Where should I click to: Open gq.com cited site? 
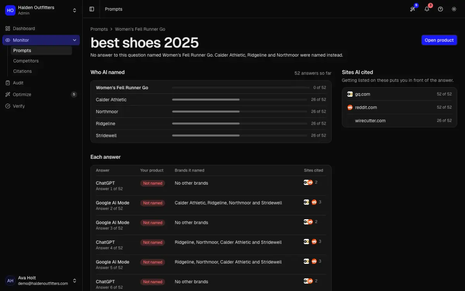pyautogui.click(x=400, y=94)
